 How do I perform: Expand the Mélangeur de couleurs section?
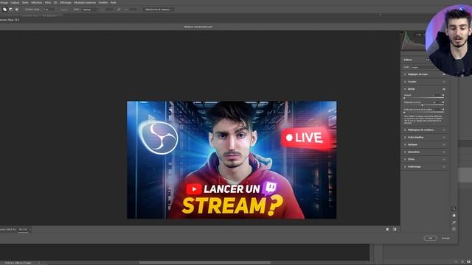tap(405, 130)
